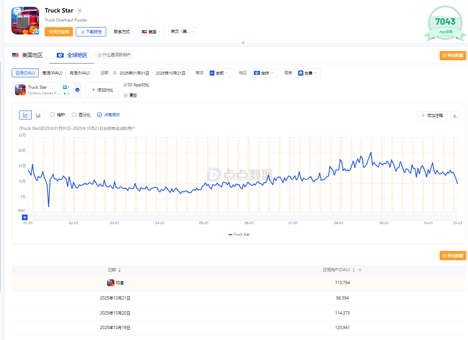The image size is (468, 340).
Task: Click 添加对比 add comparison button
Action: click(102, 90)
